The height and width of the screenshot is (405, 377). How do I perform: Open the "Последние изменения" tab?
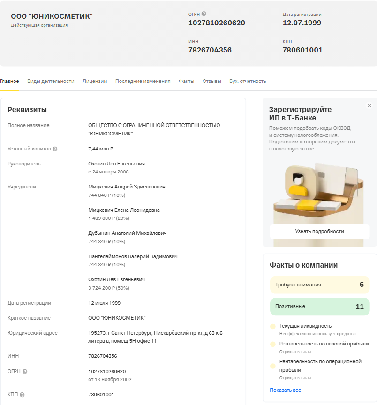(143, 81)
